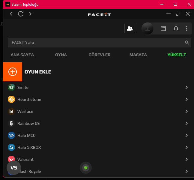194x180 pixels.
Task: Expand the Halo 5 XBOX row chevron
Action: click(x=187, y=147)
